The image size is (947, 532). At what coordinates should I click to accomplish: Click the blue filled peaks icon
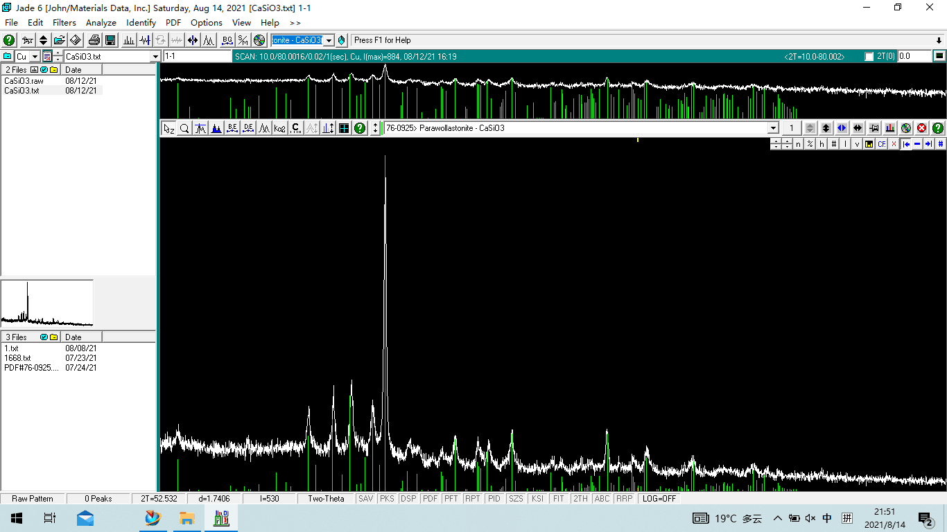(216, 128)
